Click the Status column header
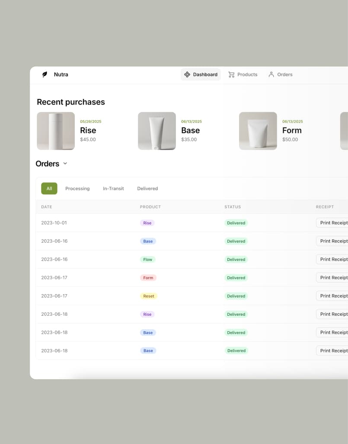Image resolution: width=348 pixels, height=444 pixels. pyautogui.click(x=233, y=207)
